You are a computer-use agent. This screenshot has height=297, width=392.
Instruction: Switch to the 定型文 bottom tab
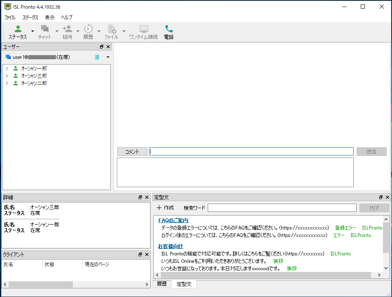coord(184,284)
